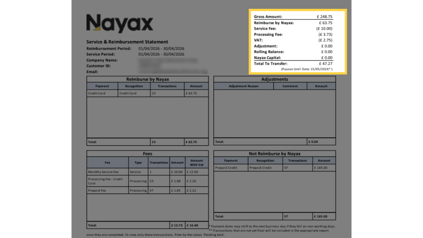Click the 'Service Period:' label
This screenshot has height=238, width=423.
click(x=101, y=54)
